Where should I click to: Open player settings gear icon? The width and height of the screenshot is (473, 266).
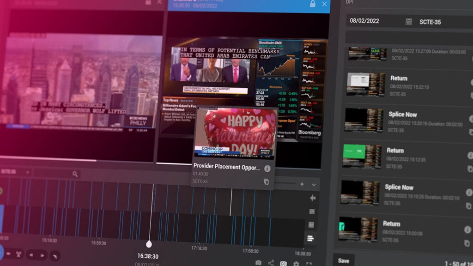pyautogui.click(x=296, y=264)
